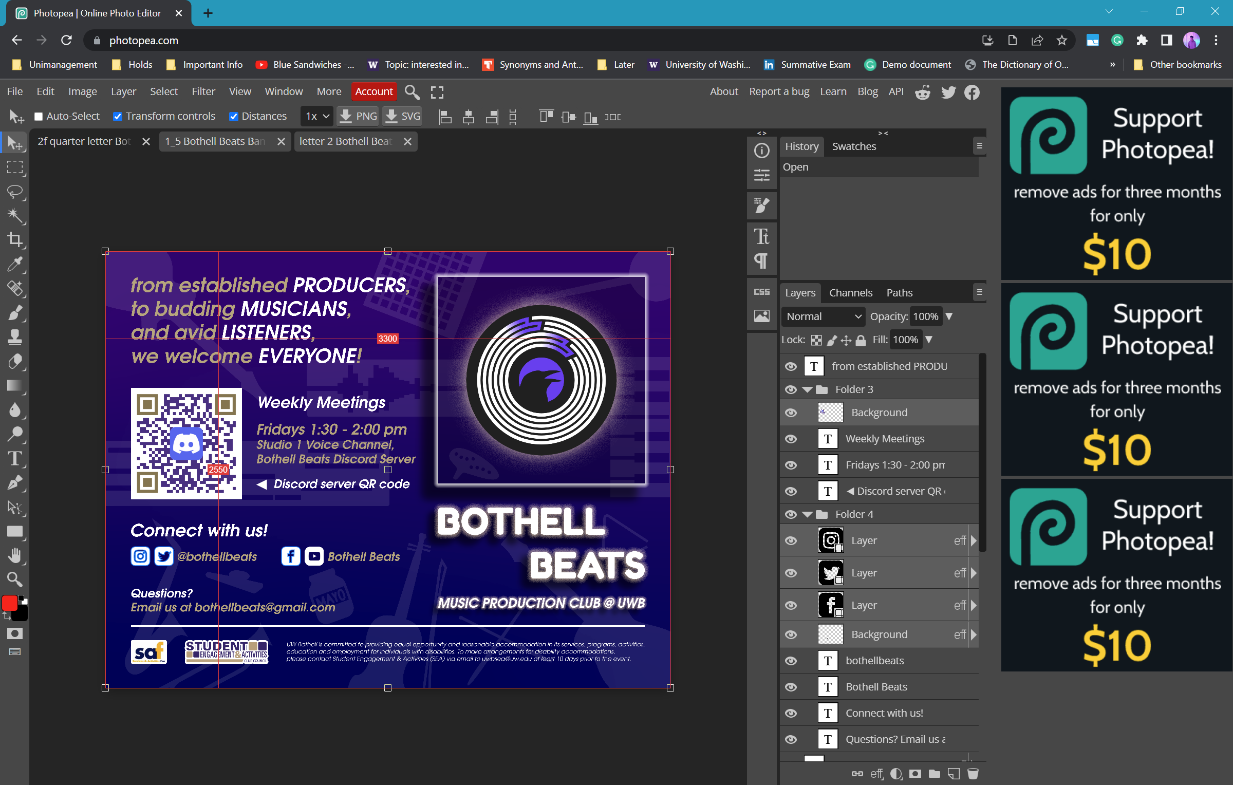Select the Gradient tool
This screenshot has height=785, width=1233.
[x=15, y=385]
